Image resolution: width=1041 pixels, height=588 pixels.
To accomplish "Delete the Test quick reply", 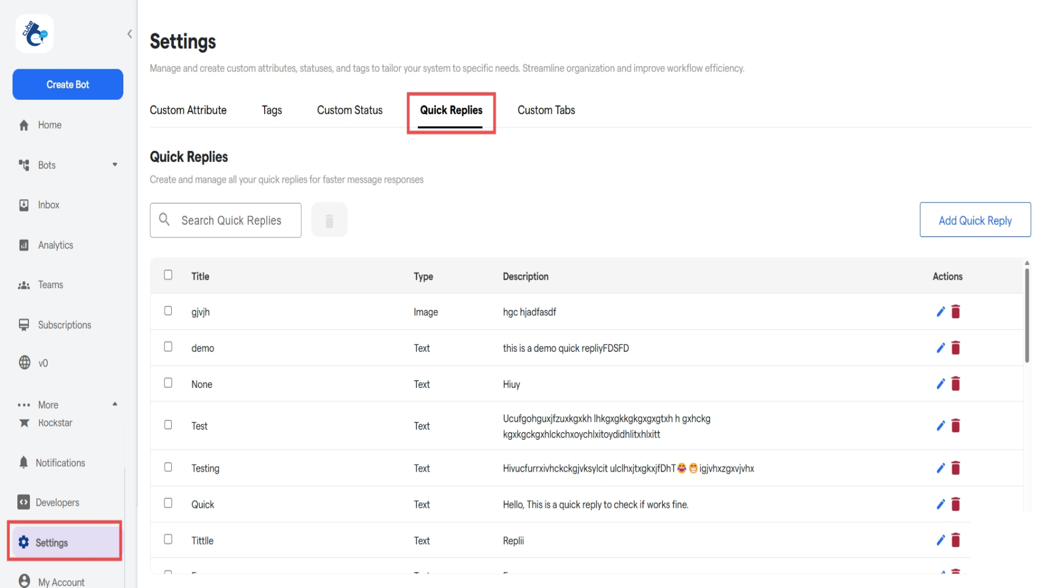I will coord(956,426).
